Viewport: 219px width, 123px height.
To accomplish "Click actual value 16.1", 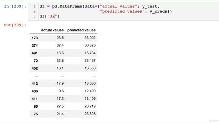I will pyautogui.click(x=60, y=68).
